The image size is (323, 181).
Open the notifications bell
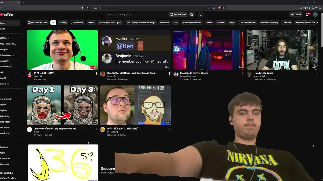click(x=307, y=15)
